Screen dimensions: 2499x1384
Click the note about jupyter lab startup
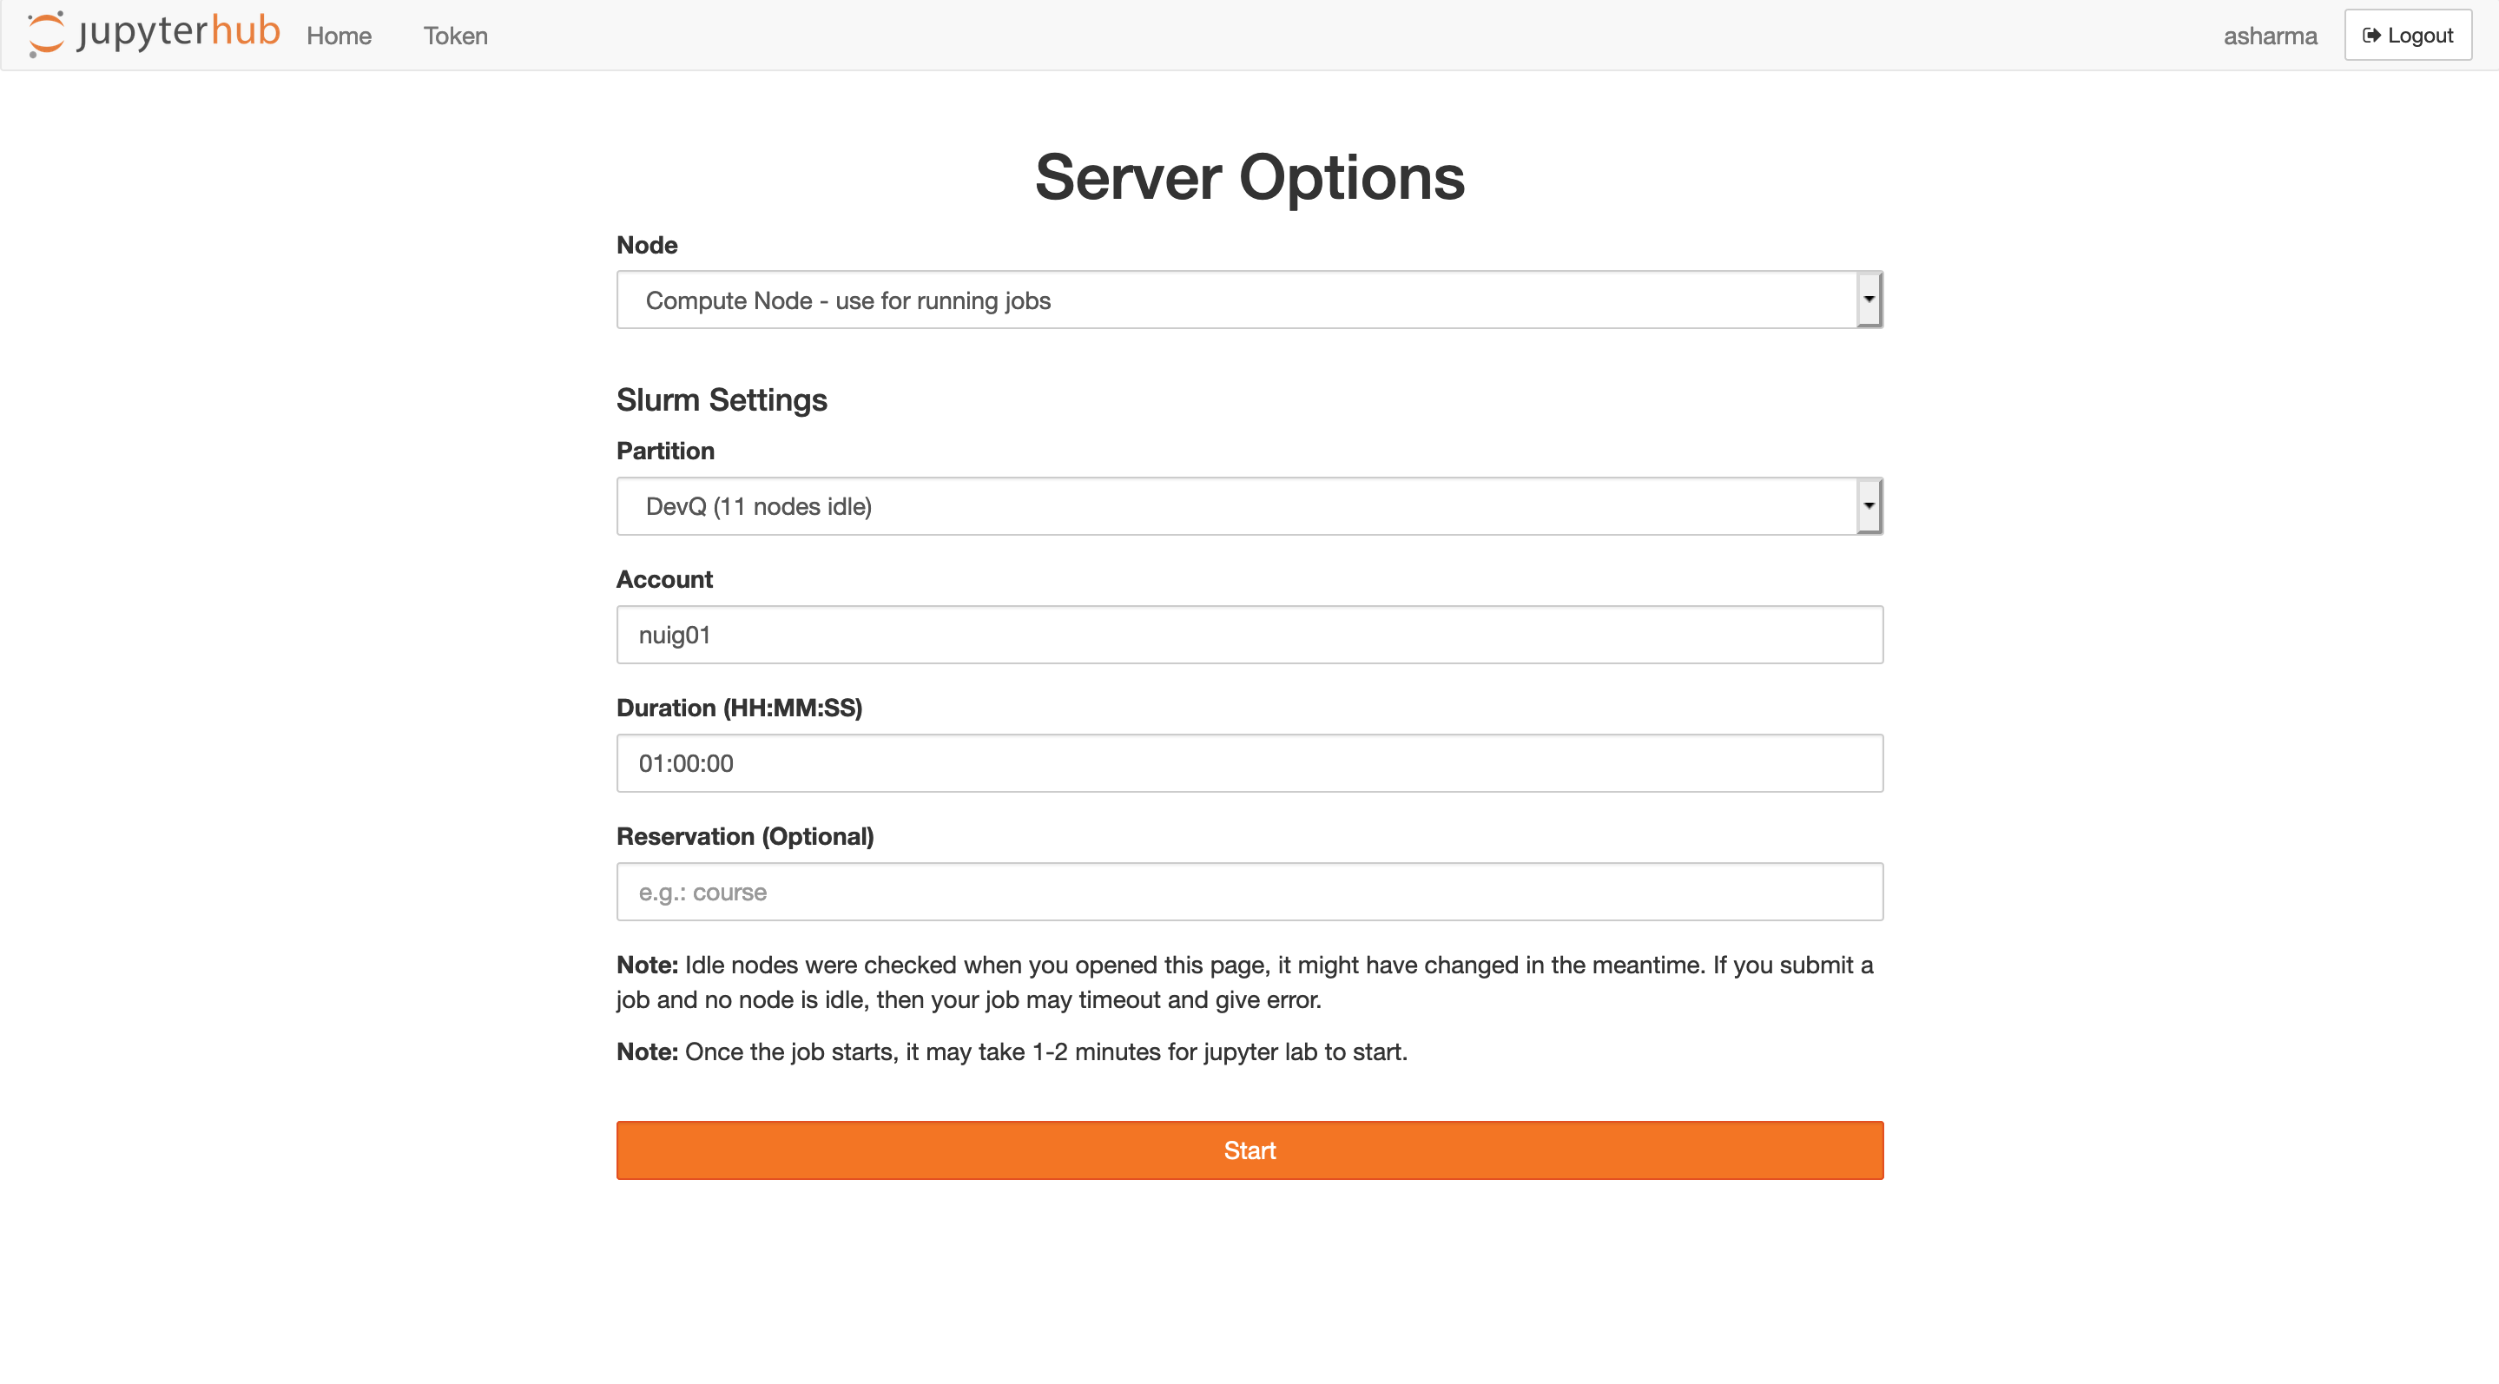[1012, 1052]
